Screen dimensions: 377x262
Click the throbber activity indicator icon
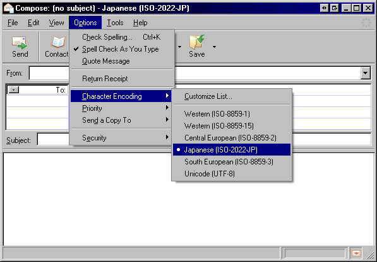pyautogui.click(x=366, y=23)
